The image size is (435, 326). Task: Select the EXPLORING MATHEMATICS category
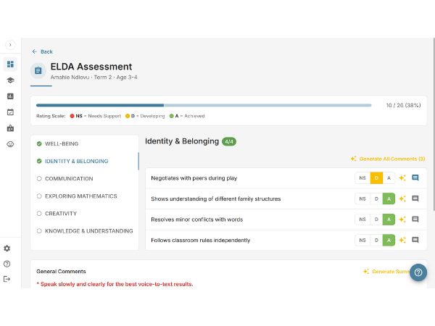pos(85,196)
